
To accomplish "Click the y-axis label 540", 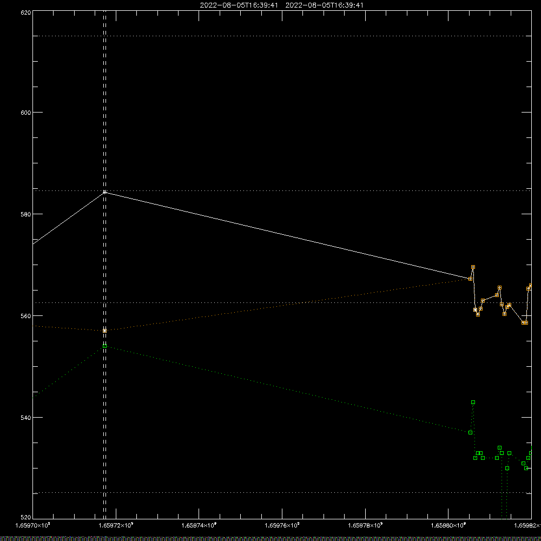I will click(x=26, y=418).
